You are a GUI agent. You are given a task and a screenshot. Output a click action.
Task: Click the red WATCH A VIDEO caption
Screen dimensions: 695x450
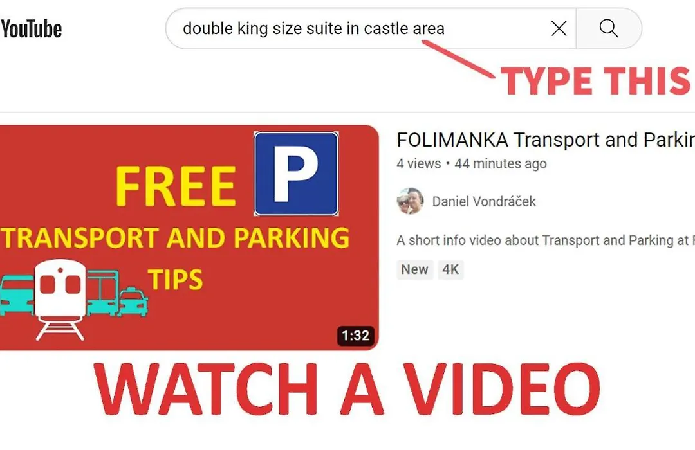point(347,389)
